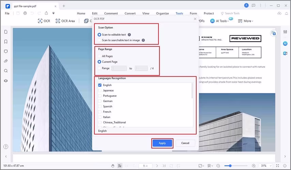Check the Spanish language checkbox

click(x=100, y=107)
